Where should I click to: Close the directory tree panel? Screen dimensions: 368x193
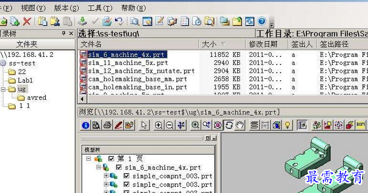pyautogui.click(x=71, y=34)
